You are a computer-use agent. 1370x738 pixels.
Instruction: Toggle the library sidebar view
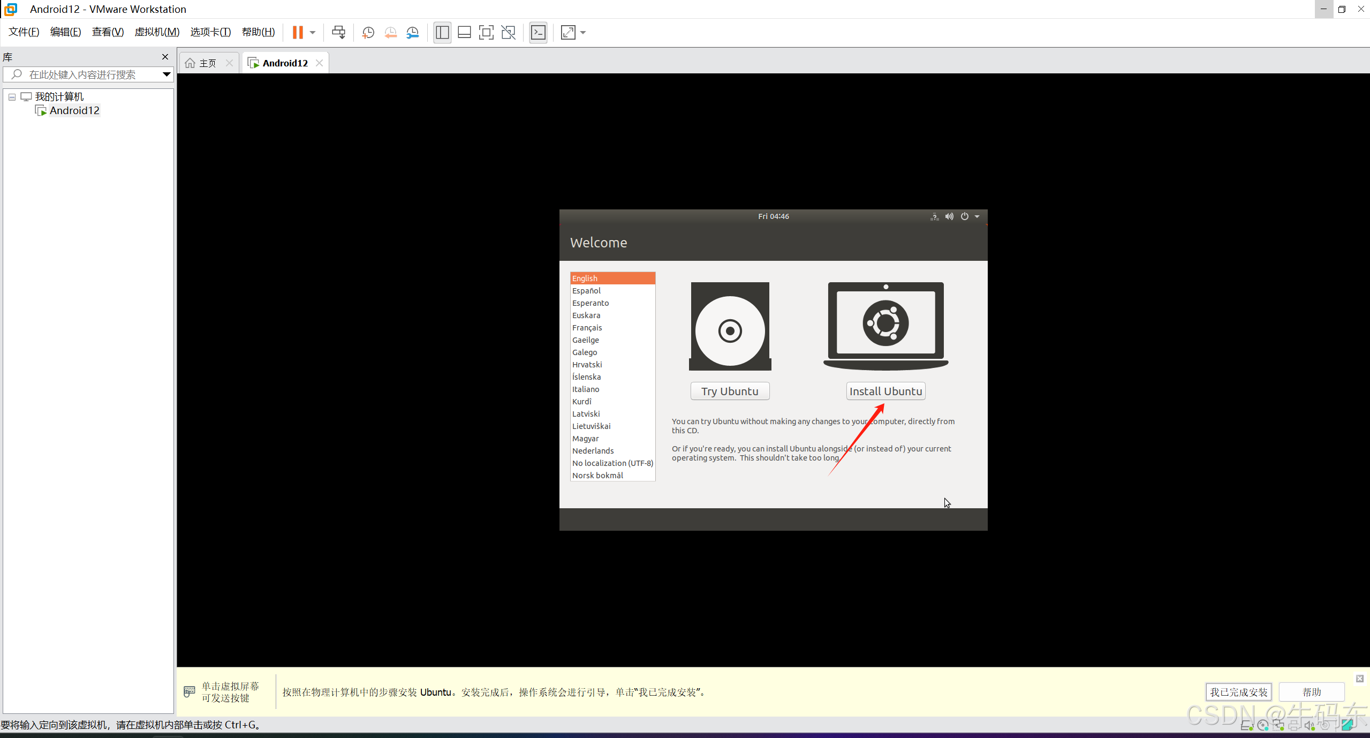coord(442,33)
